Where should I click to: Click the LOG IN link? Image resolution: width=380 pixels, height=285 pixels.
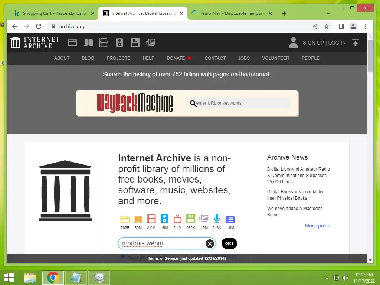tap(337, 43)
